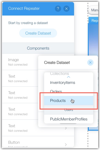Open the Button component row
This screenshot has height=150, width=100.
pos(38,141)
